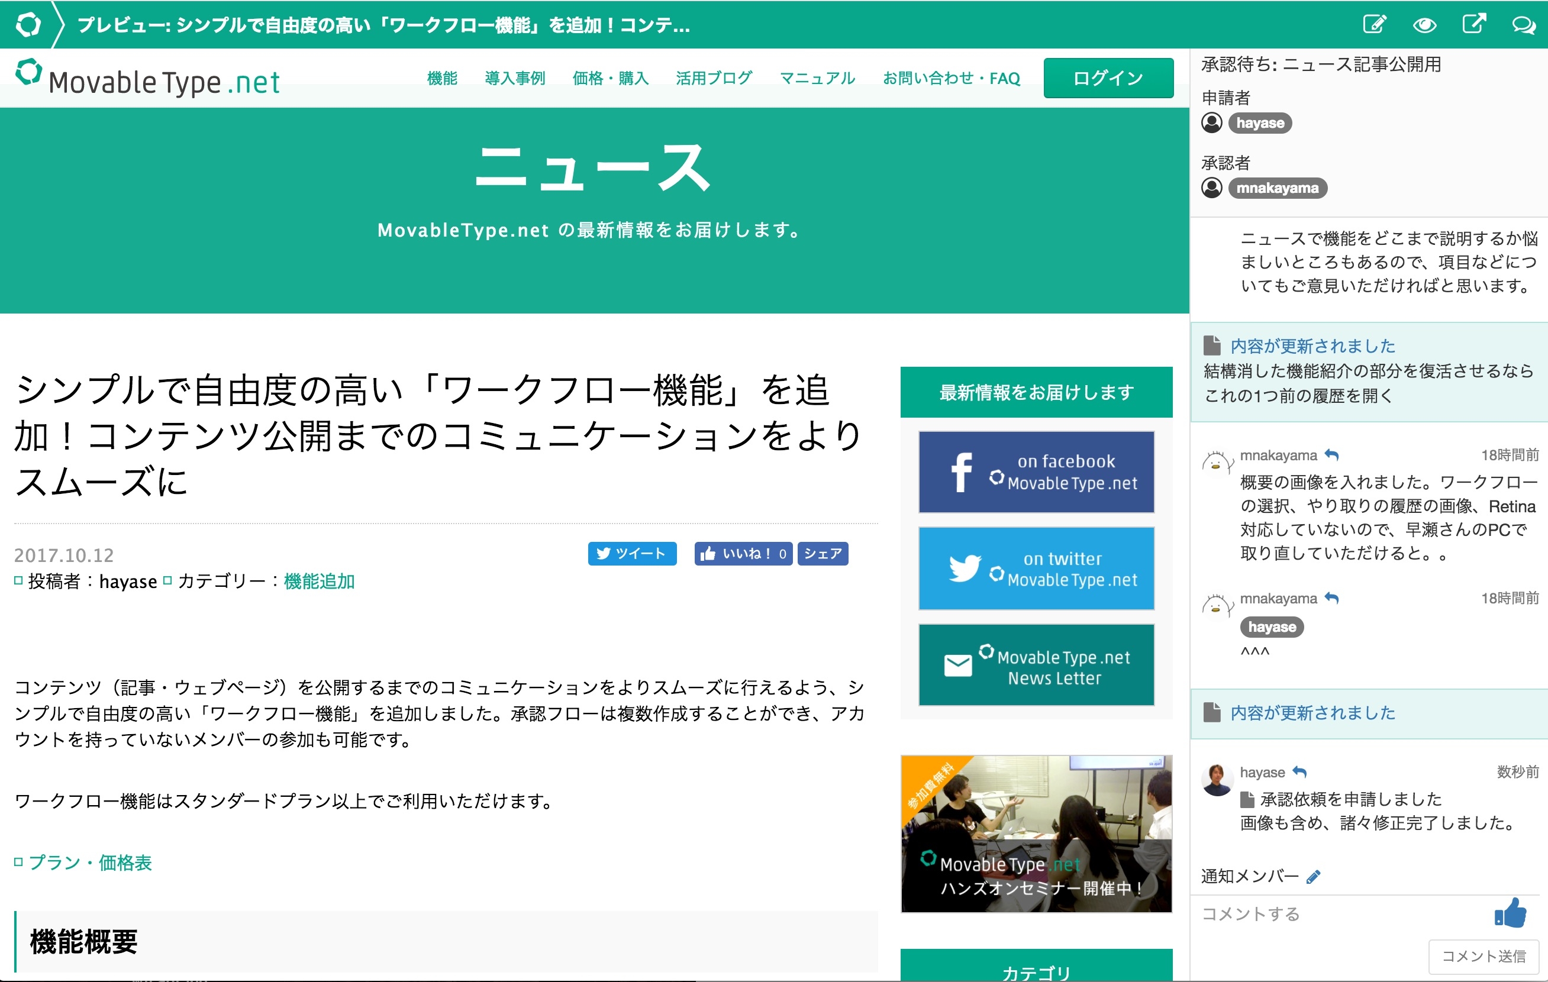Open the 機能 navigation menu
Image resolution: width=1548 pixels, height=982 pixels.
click(442, 79)
